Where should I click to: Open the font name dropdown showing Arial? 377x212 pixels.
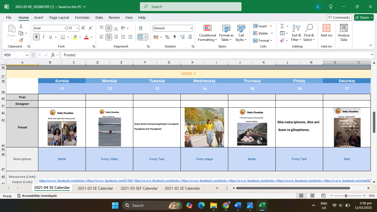[65, 28]
